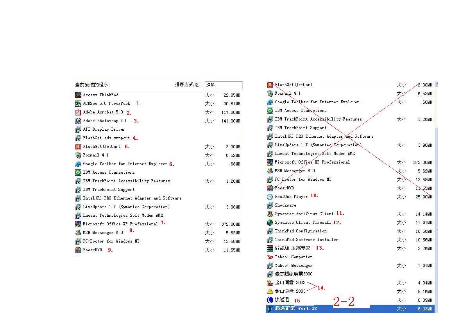Click the 30.61MB size value

tap(232, 104)
